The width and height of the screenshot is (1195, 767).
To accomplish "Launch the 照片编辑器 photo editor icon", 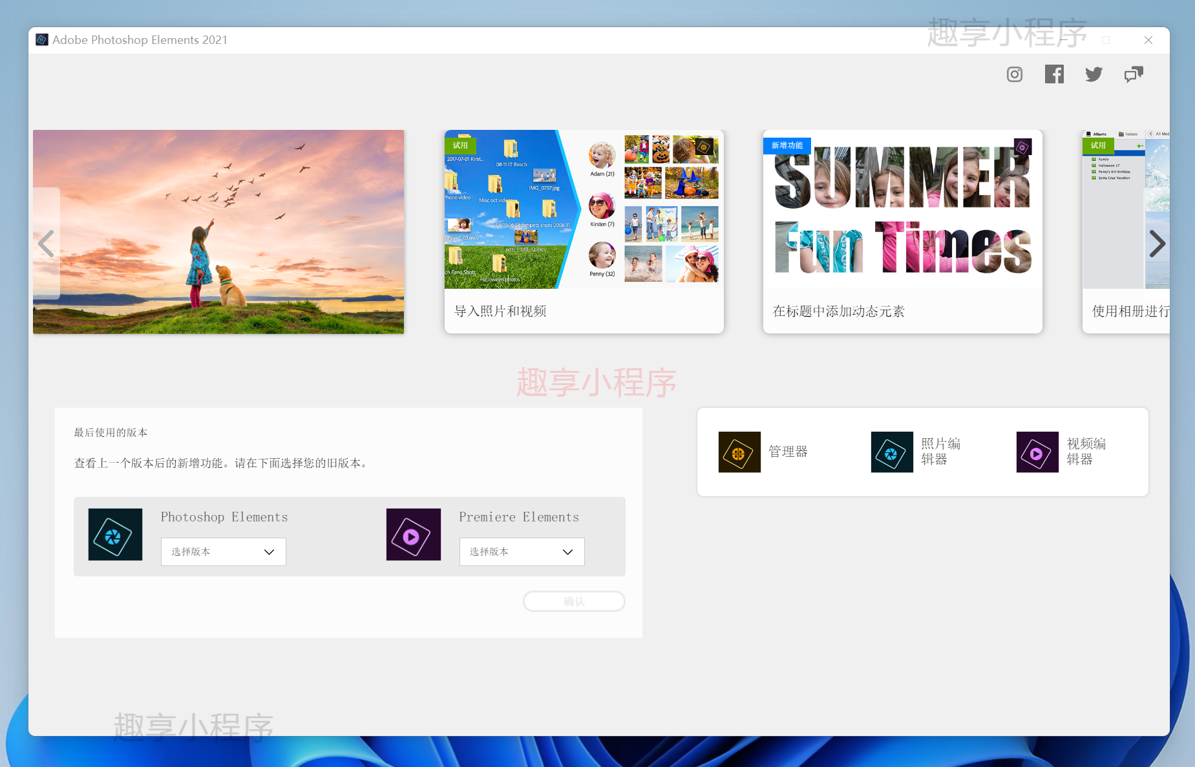I will click(892, 452).
